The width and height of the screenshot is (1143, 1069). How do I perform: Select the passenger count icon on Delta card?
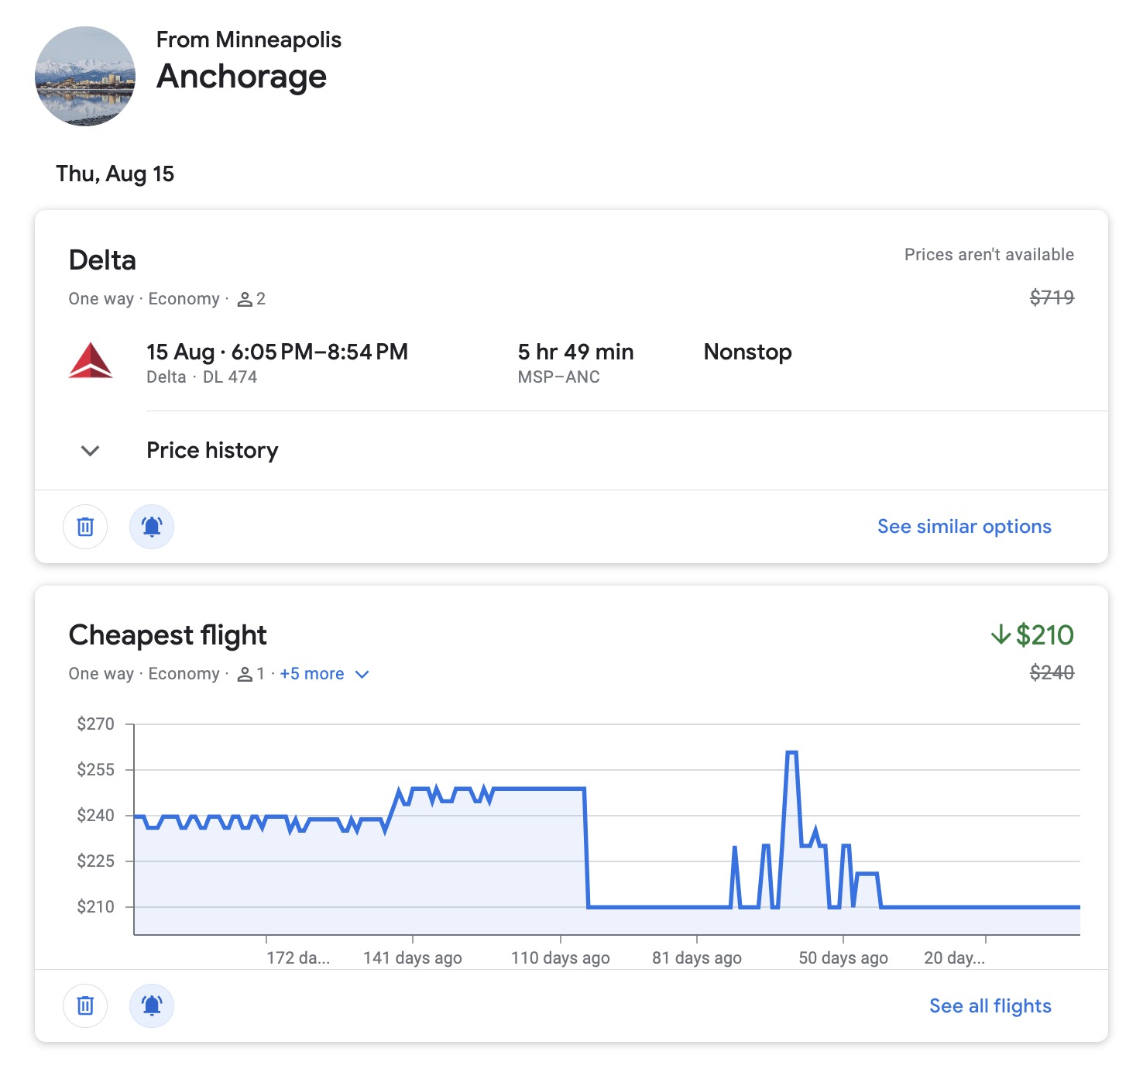[244, 299]
